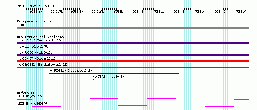The width and height of the screenshot is (257, 110).
Task: Click the 9583k ruler tick label
Action: (118, 12)
